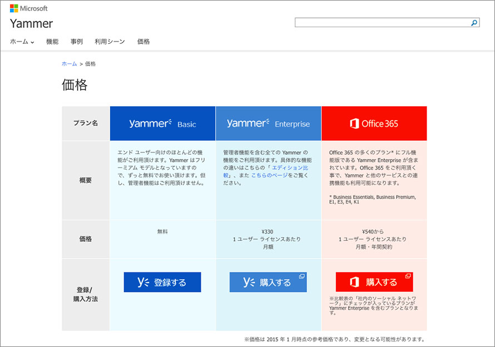Screen dimensions: 495x347
Task: Click the Yammer Enterprise plan header
Action: click(x=268, y=123)
